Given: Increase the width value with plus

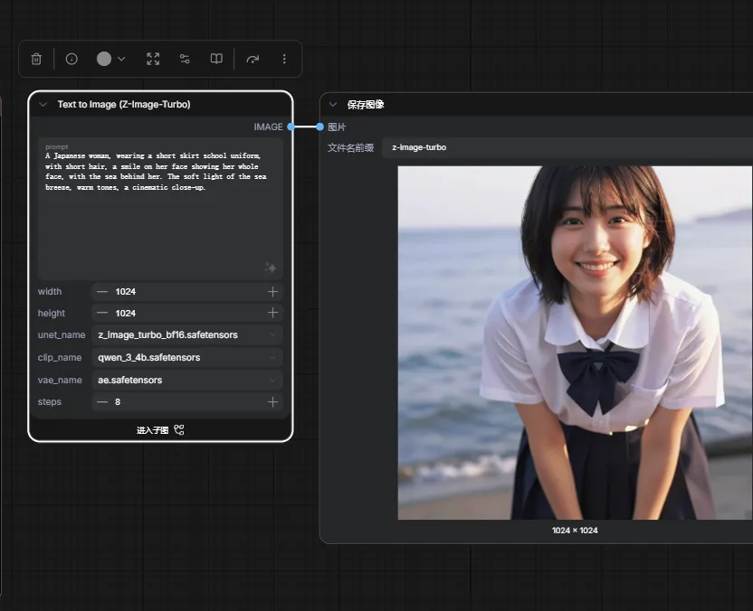Looking at the screenshot, I should (x=272, y=291).
